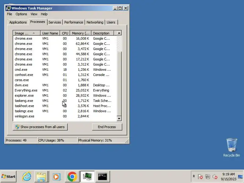This screenshot has width=244, height=183.
Task: Open Google Chrome from the taskbar
Action: (x=72, y=177)
